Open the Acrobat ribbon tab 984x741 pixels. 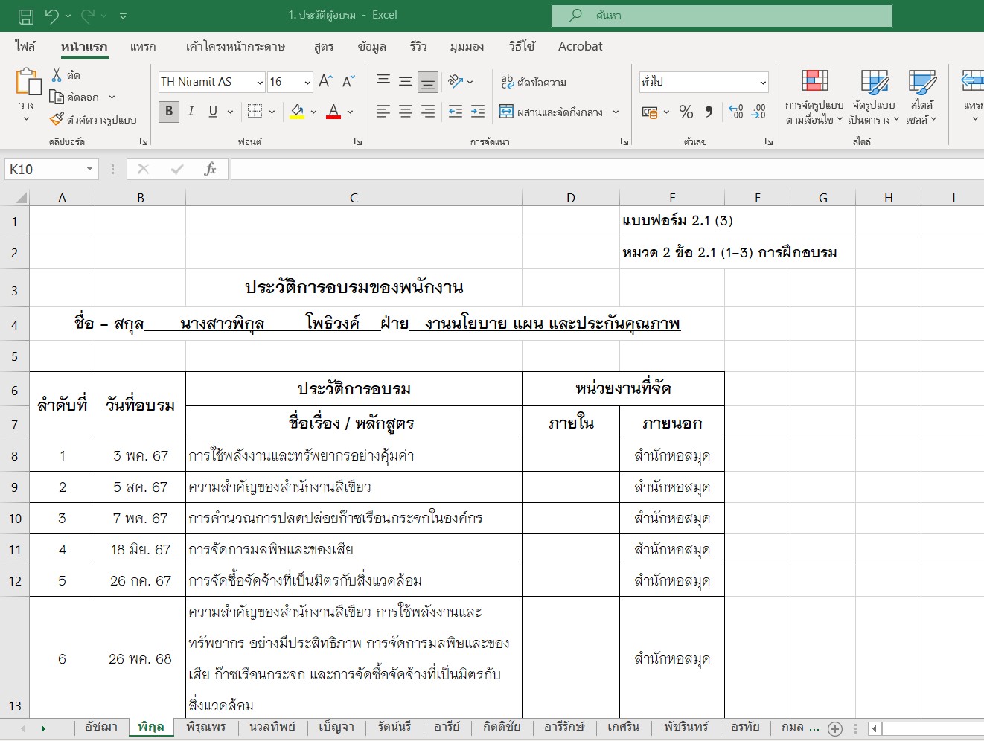tap(580, 46)
